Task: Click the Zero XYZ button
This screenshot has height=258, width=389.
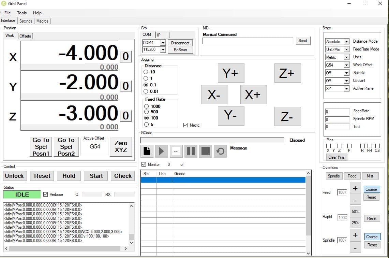Action: pyautogui.click(x=121, y=146)
